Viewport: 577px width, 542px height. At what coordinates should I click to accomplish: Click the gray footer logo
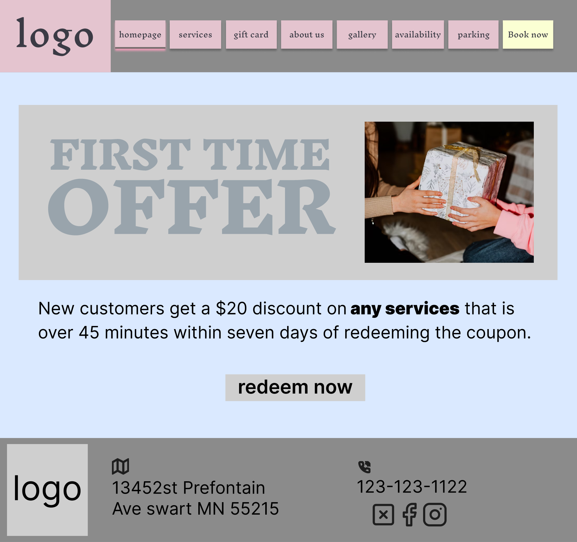47,490
